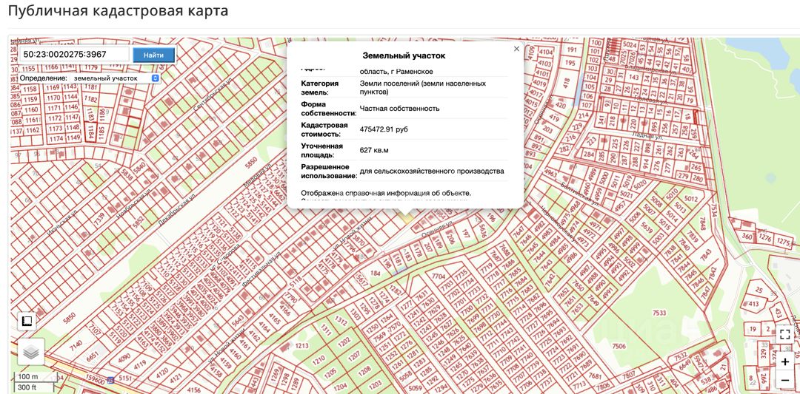This screenshot has height=394, width=800.
Task: Select parcel 7339 on the map
Action: [99, 219]
